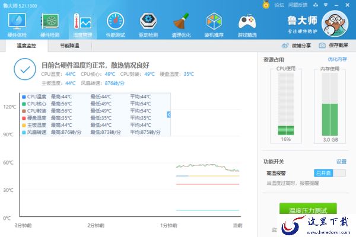Viewport: 356px width, 237px height.
Task: Click the 保存截屏 camera icon
Action: click(x=322, y=46)
